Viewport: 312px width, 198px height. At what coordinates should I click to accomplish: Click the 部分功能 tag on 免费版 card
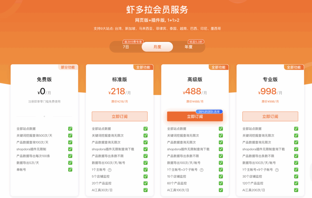[68, 67]
